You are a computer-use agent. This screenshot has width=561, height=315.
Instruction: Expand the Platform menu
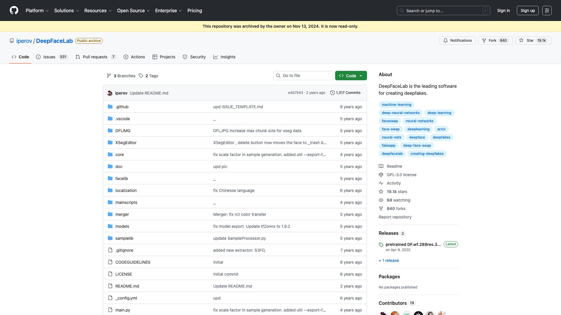[x=37, y=10]
